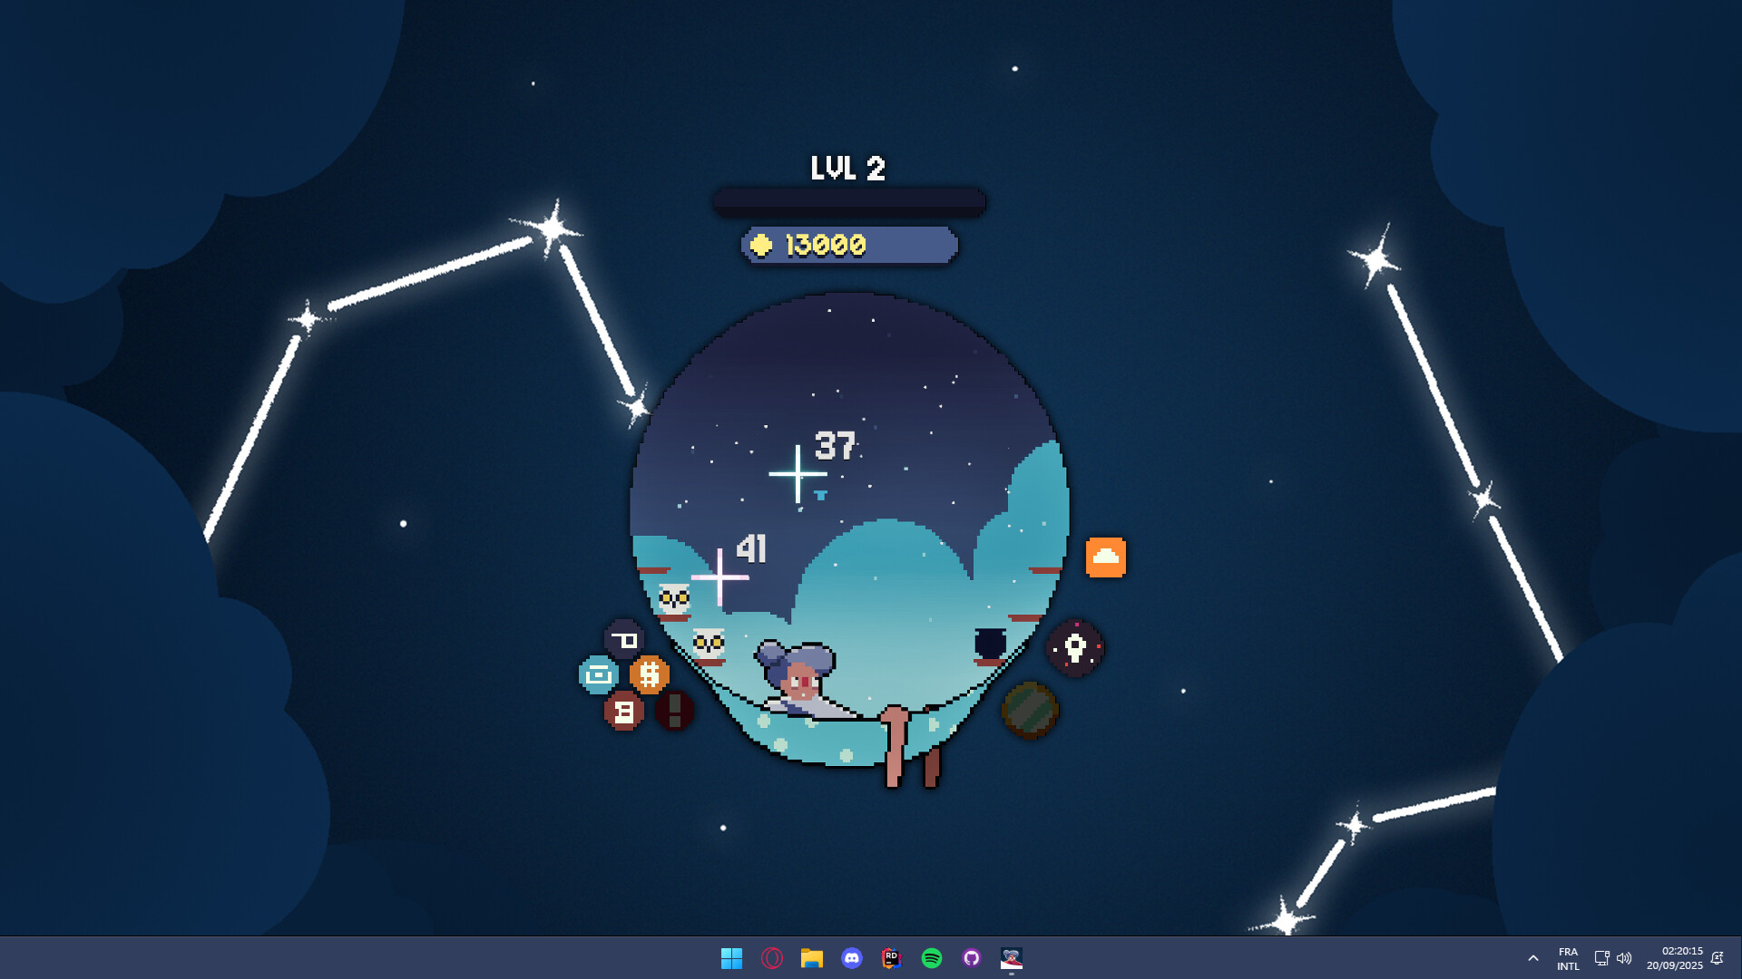This screenshot has height=979, width=1742.
Task: Launch Spotify from the taskbar
Action: click(931, 958)
